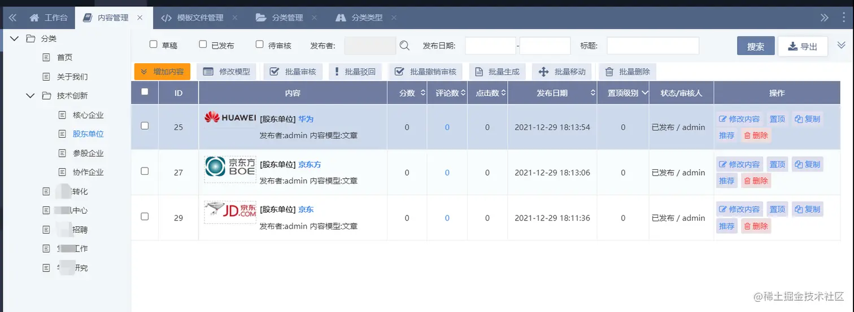The height and width of the screenshot is (312, 854).
Task: Collapse the sidebar with the double-left arrows
Action: click(12, 17)
